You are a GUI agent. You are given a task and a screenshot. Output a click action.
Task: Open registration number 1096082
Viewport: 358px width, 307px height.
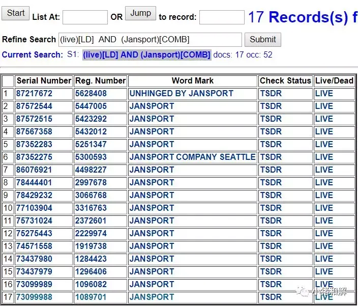(91, 285)
